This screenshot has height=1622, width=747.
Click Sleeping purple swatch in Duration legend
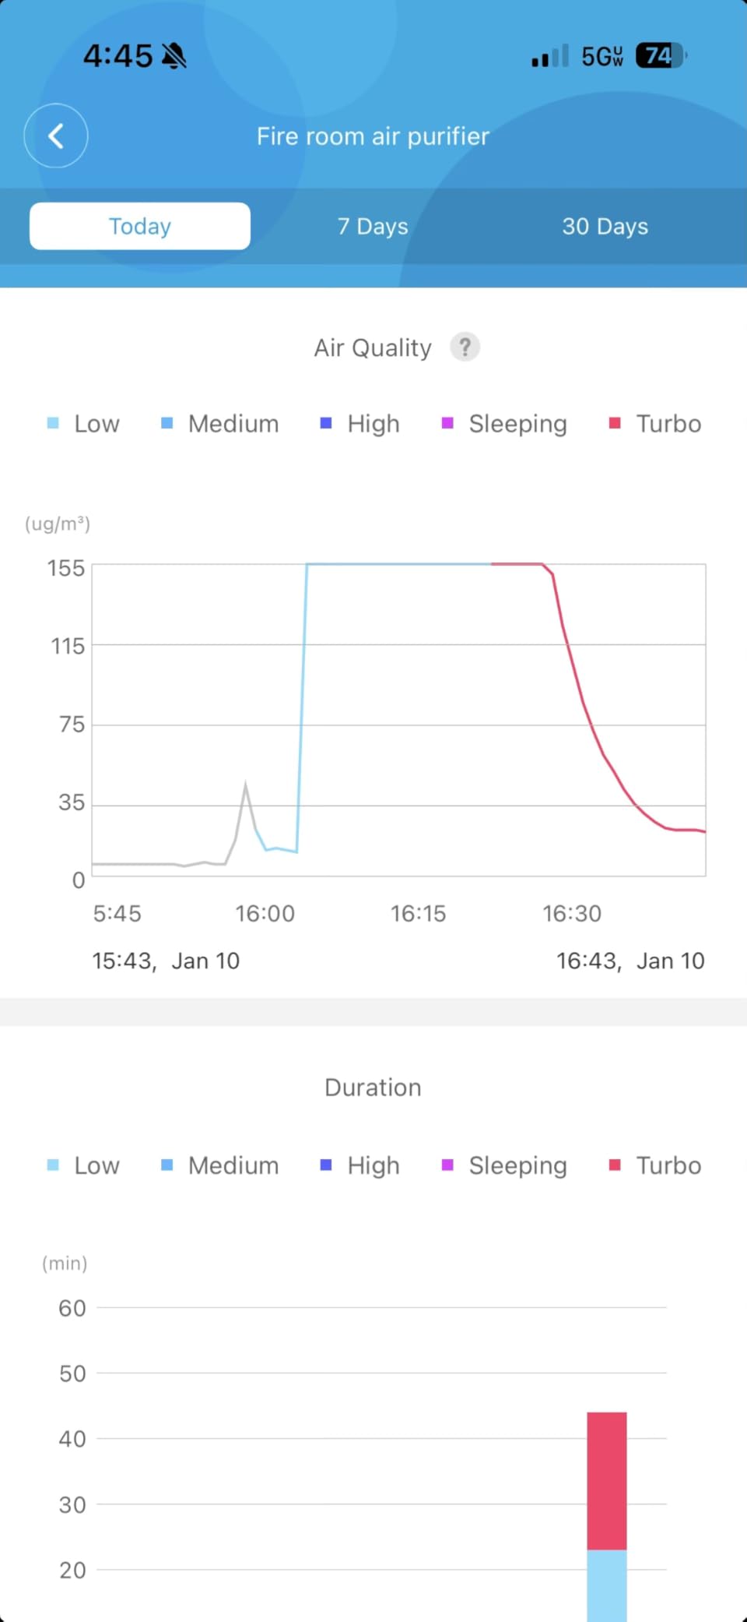click(447, 1165)
